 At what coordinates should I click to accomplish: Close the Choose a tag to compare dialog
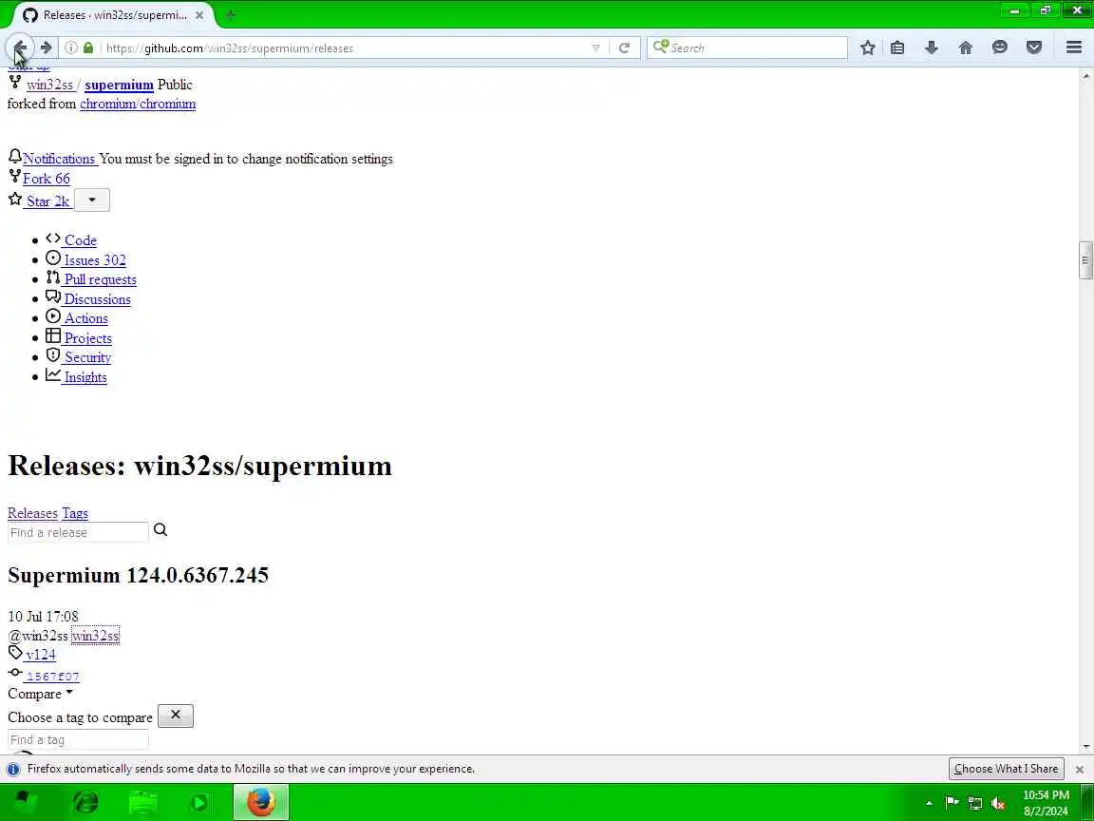[x=175, y=716]
